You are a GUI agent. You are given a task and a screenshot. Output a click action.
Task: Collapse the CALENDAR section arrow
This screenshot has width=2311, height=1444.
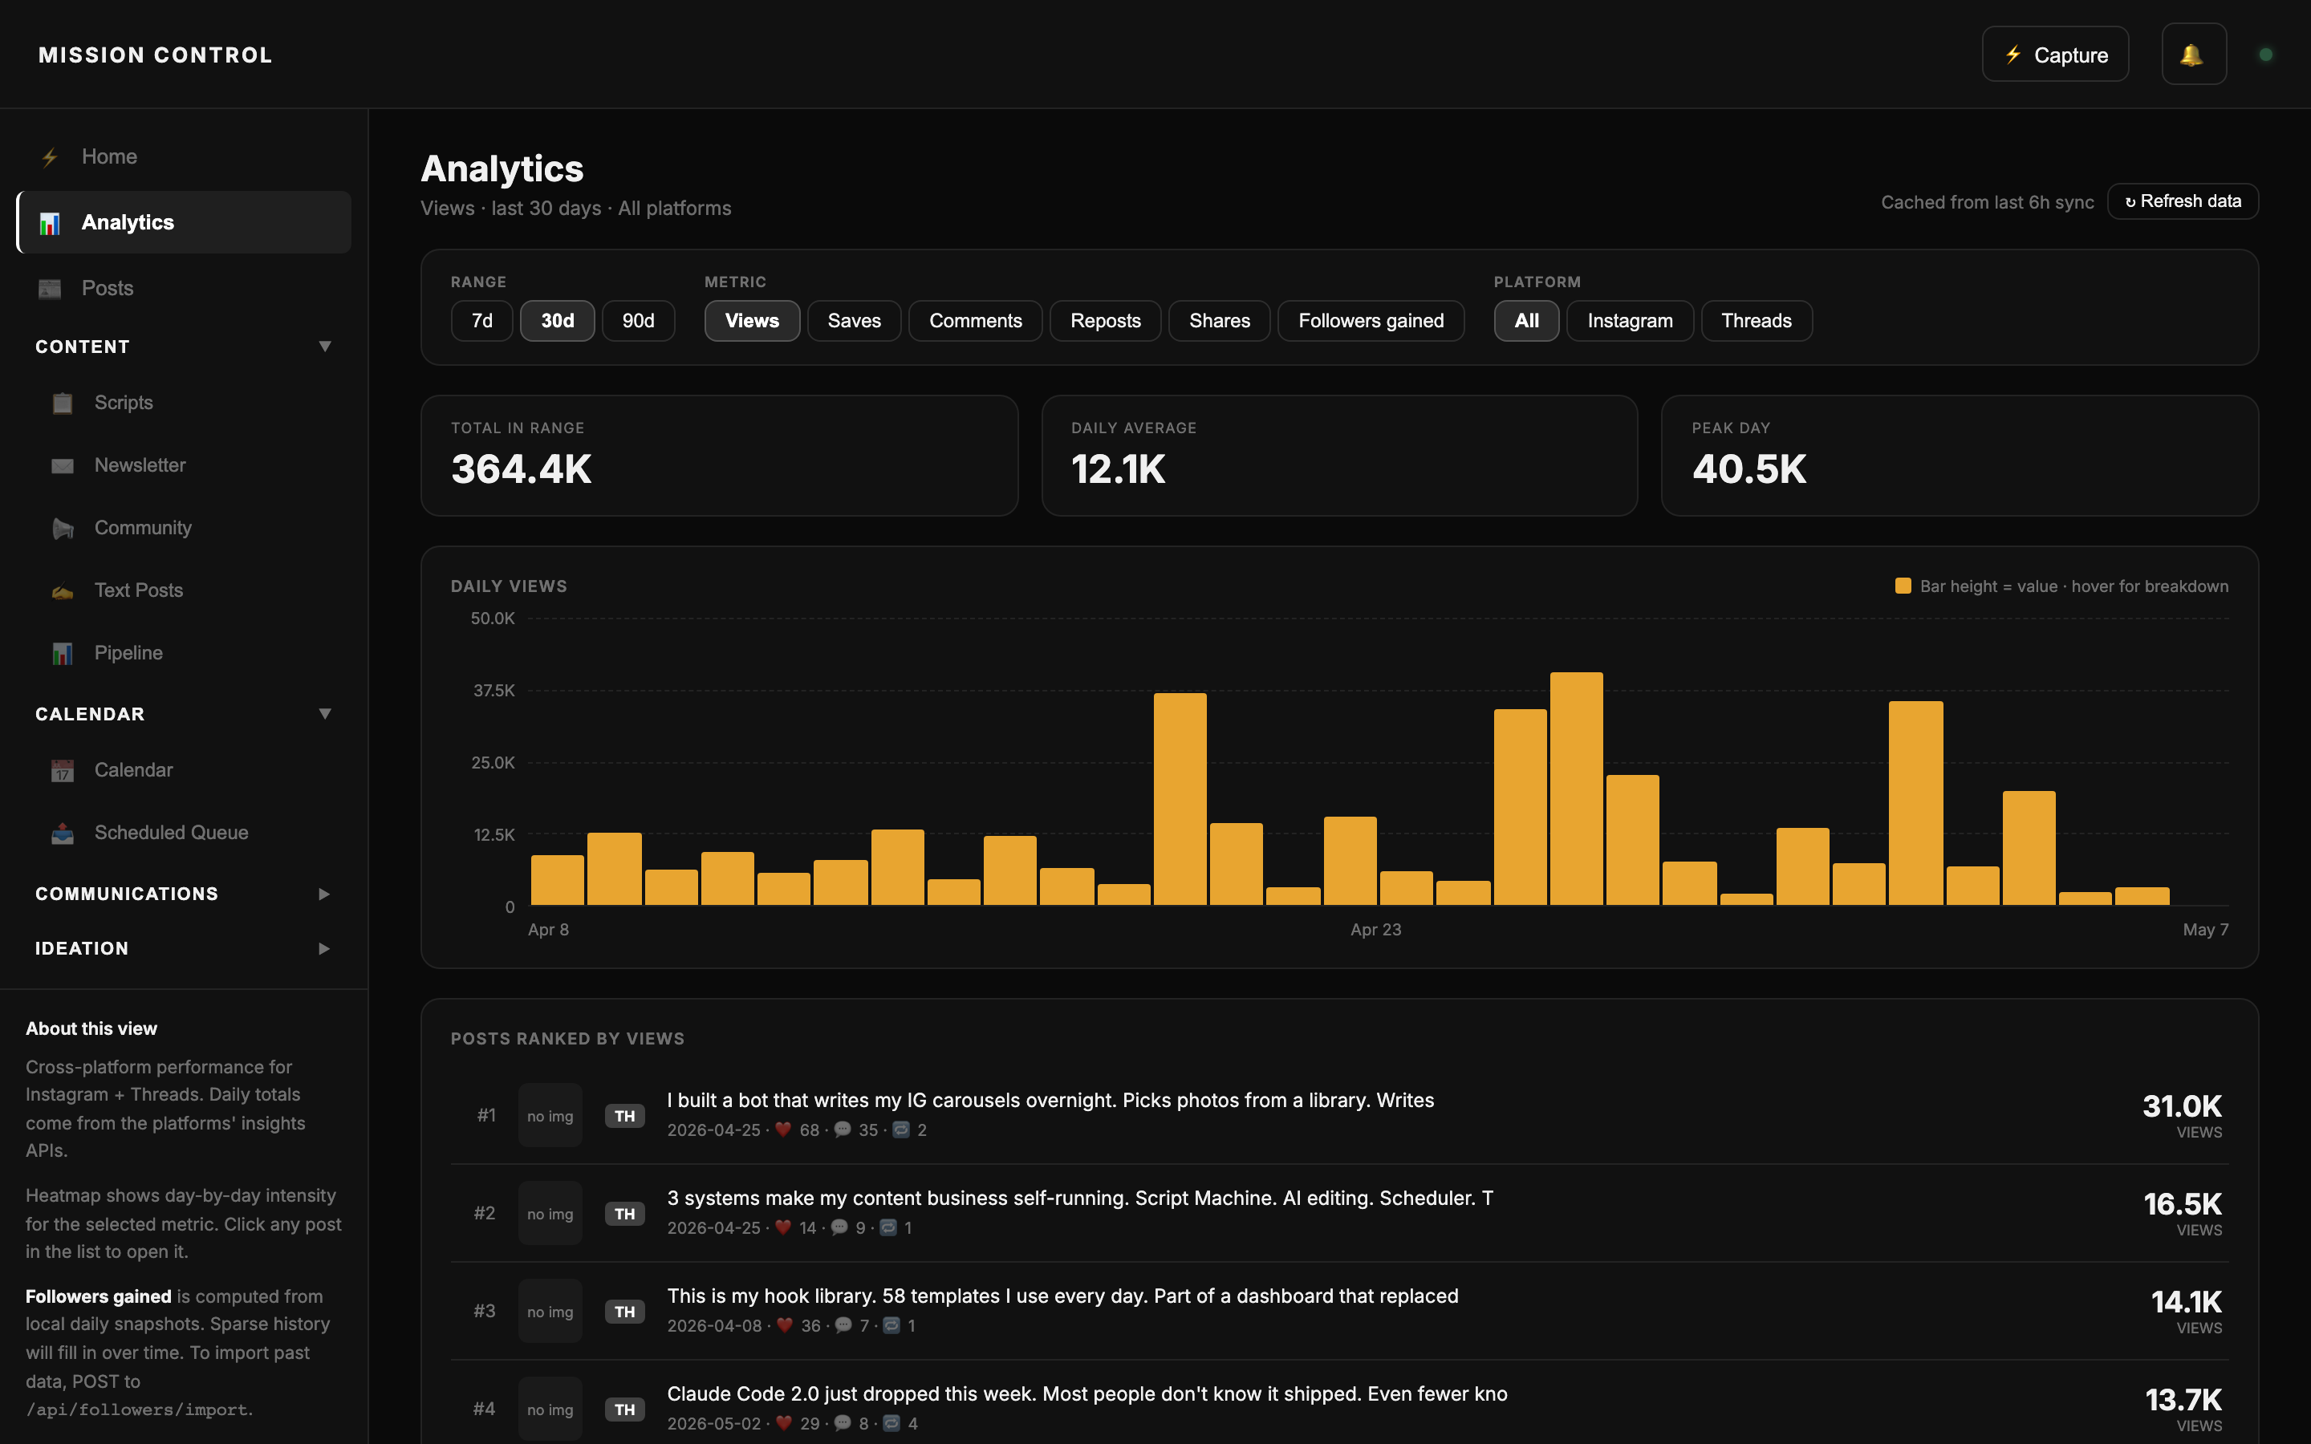325,714
